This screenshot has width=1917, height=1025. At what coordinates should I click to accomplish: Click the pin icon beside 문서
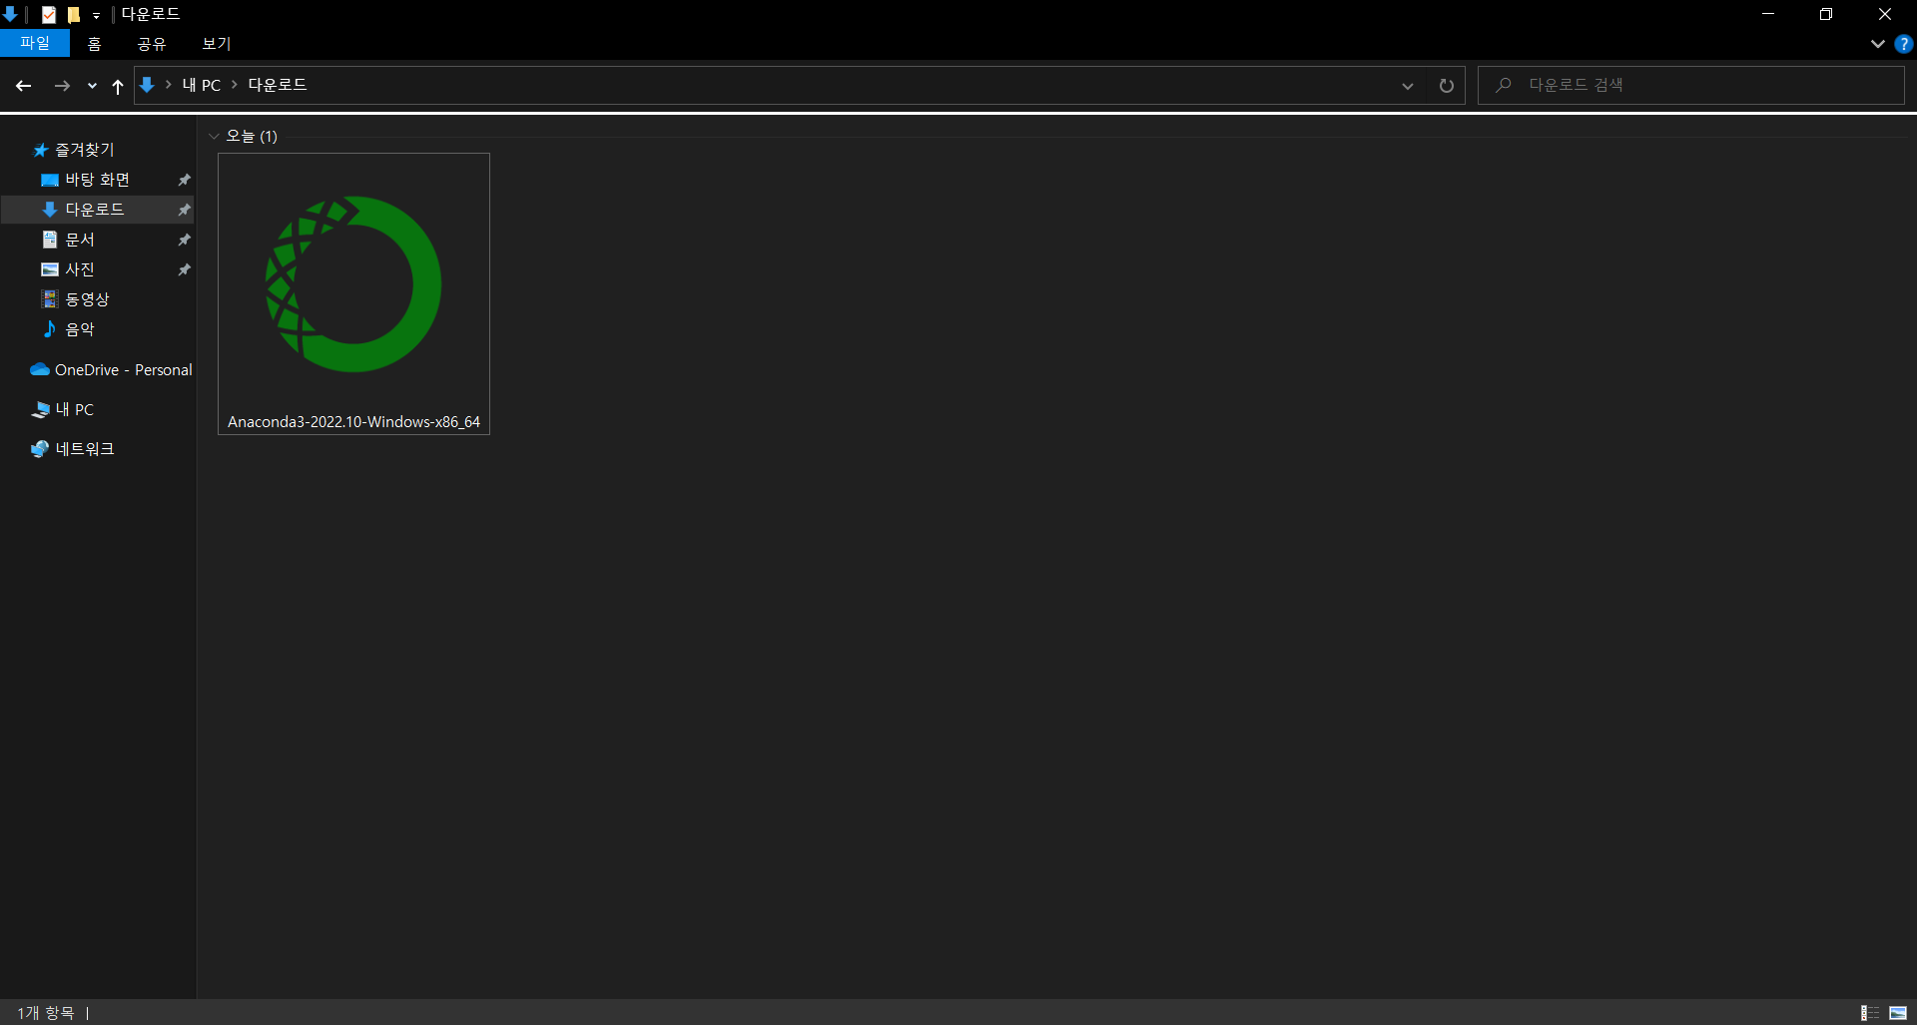click(x=184, y=240)
